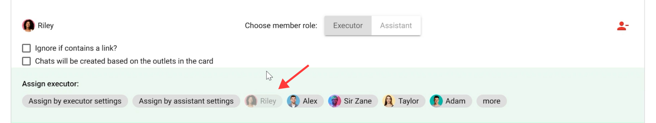The image size is (656, 123).
Task: Click the red remove member icon
Action: click(622, 26)
